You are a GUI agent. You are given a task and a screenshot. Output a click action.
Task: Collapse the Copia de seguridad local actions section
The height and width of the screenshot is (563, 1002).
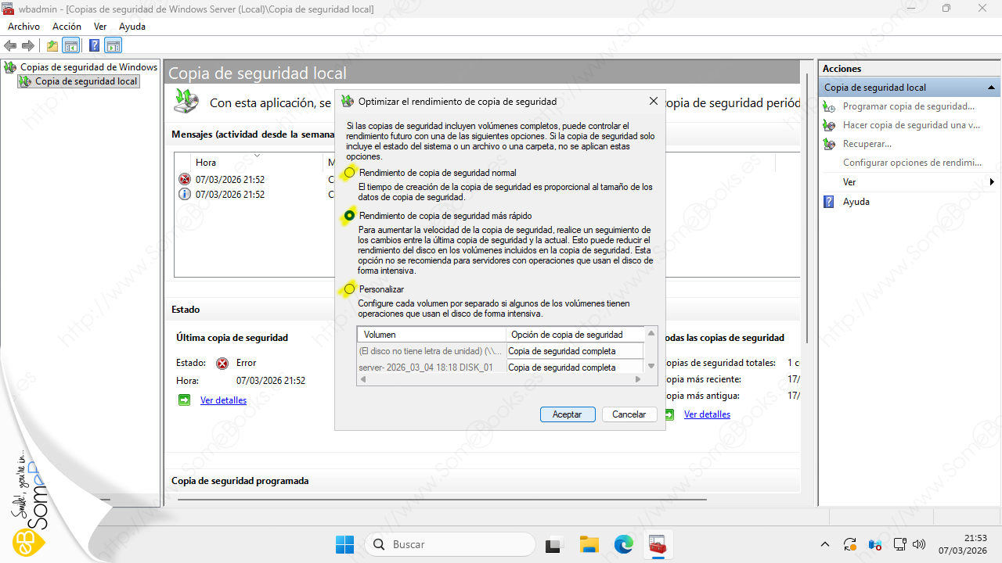pyautogui.click(x=991, y=88)
